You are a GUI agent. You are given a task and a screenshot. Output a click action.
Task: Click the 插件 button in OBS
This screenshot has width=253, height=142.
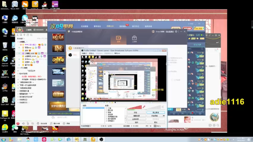pos(137,122)
